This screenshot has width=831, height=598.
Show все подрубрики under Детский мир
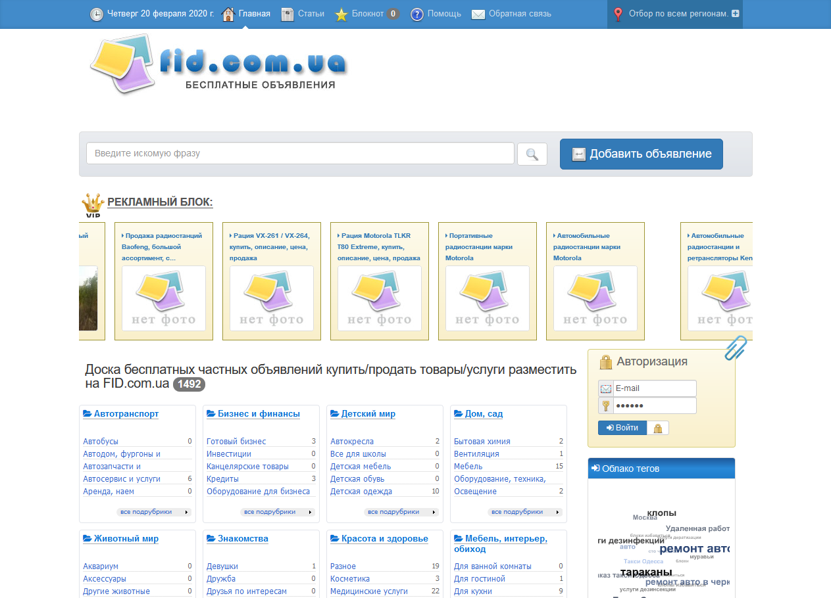401,512
